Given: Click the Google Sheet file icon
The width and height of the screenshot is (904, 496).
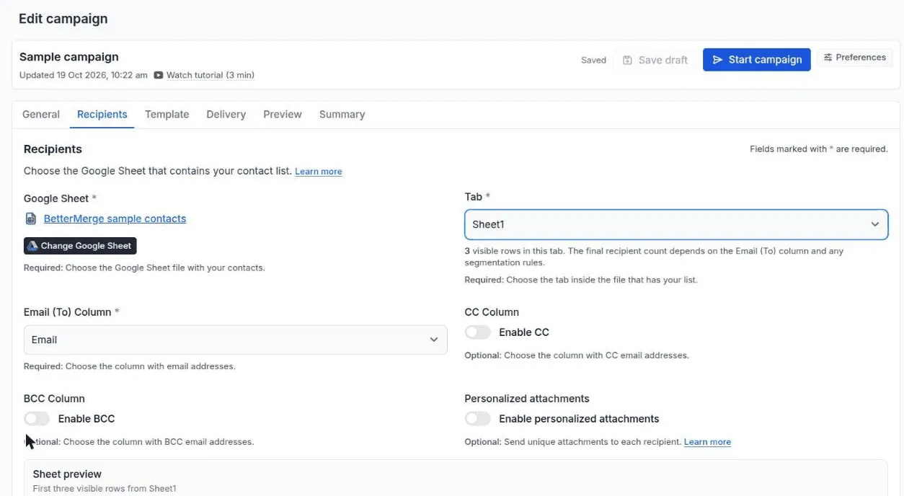Looking at the screenshot, I should pyautogui.click(x=30, y=218).
